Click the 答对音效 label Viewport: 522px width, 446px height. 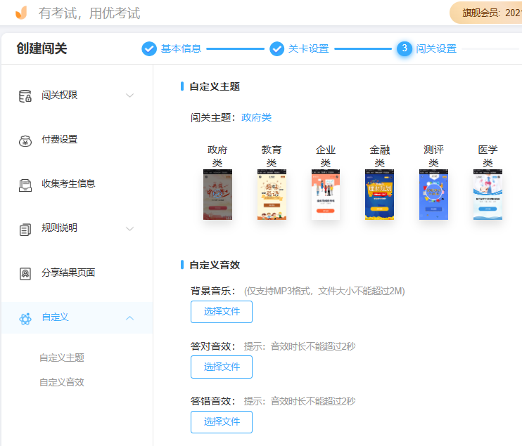pyautogui.click(x=213, y=346)
